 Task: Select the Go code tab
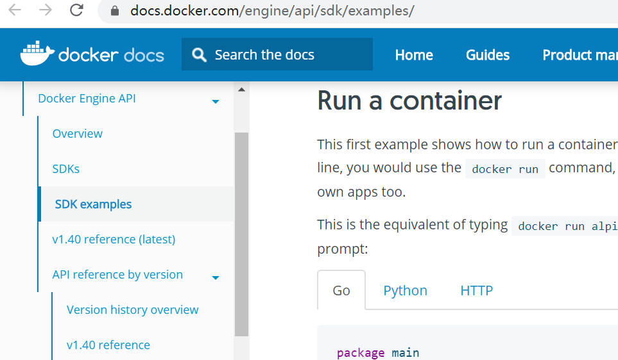(x=341, y=291)
